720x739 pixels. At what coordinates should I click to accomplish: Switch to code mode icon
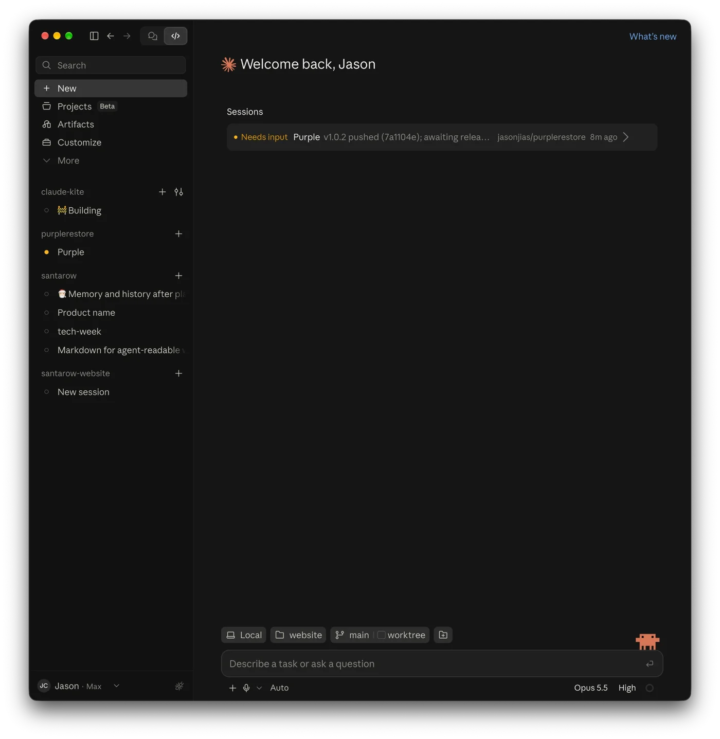point(175,36)
